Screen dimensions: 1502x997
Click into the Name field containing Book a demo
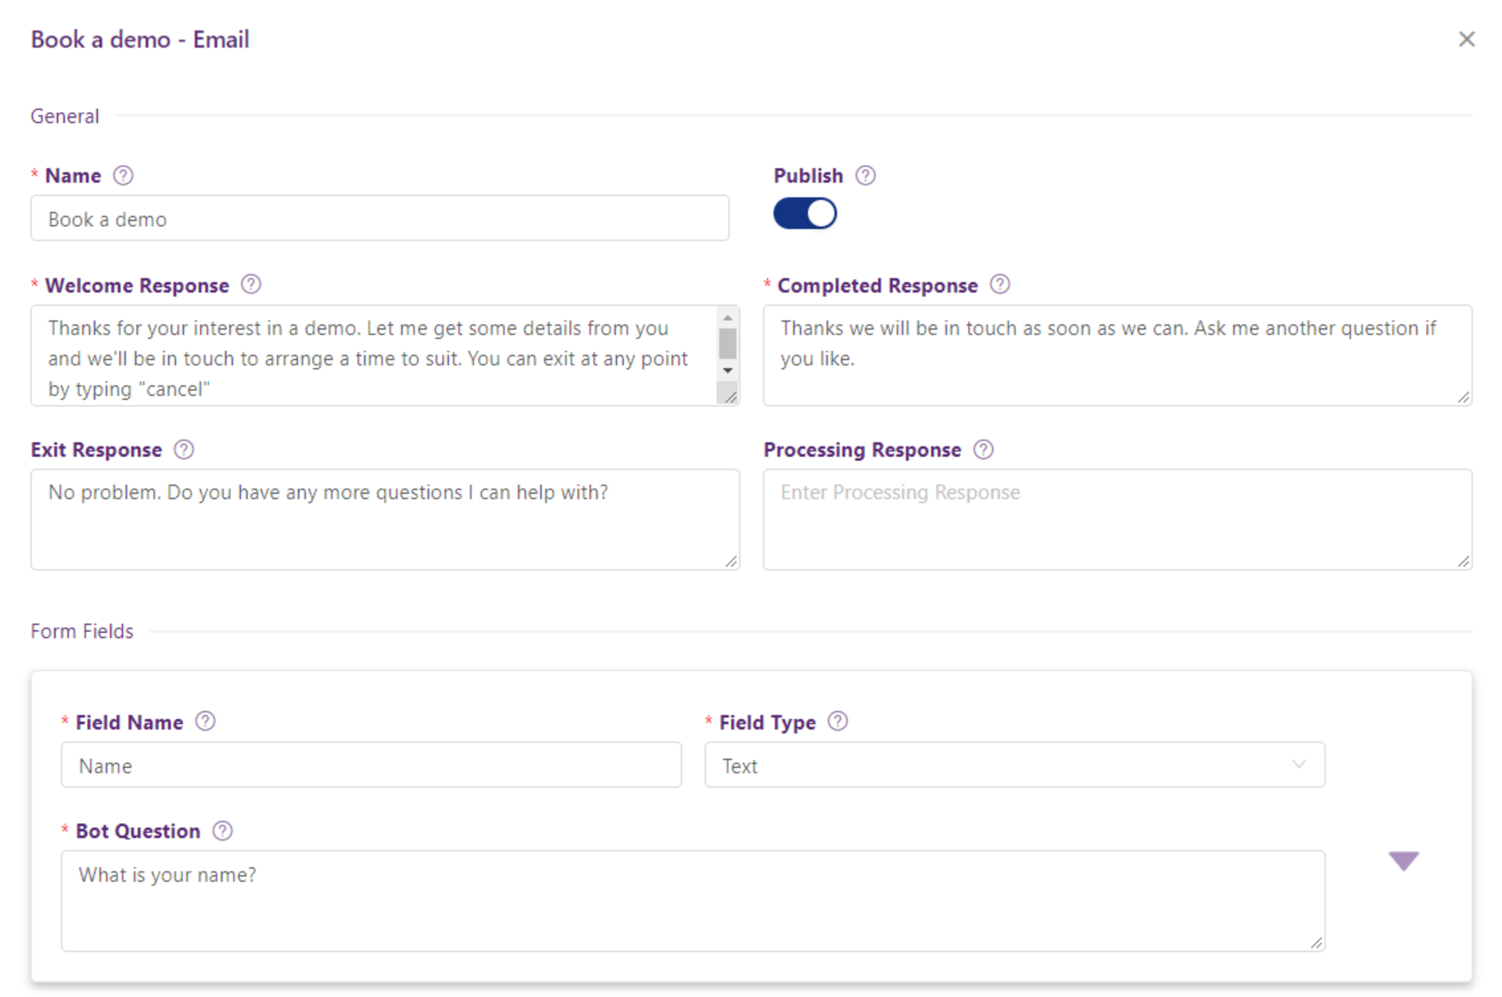click(x=379, y=218)
